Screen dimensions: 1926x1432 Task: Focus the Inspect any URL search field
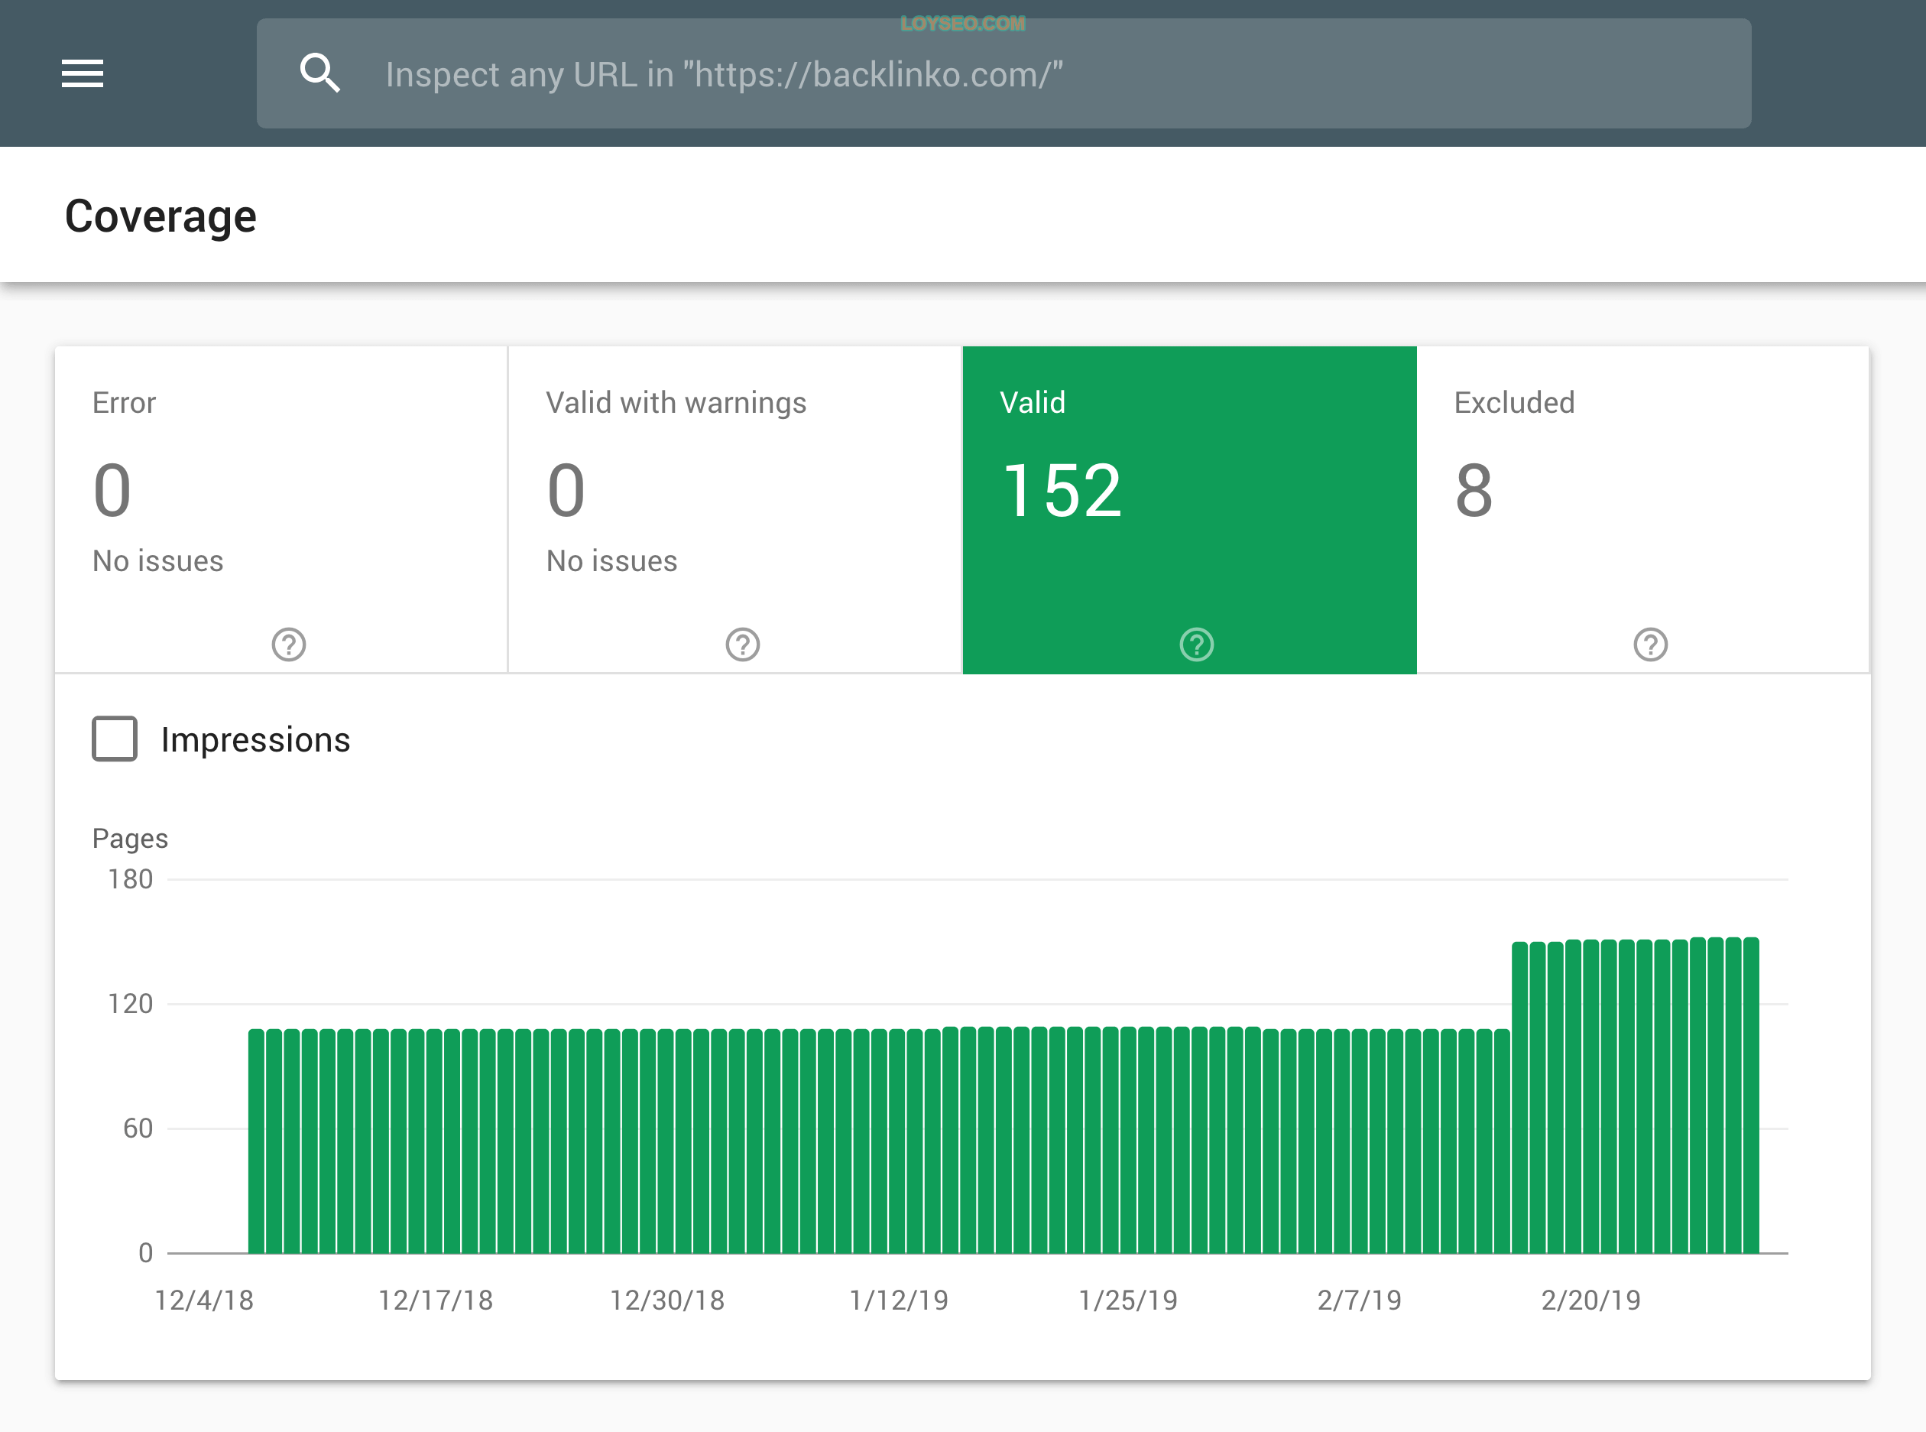(x=1004, y=73)
